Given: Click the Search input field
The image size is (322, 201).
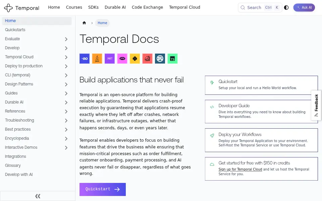Looking at the screenshot, I should tap(260, 8).
